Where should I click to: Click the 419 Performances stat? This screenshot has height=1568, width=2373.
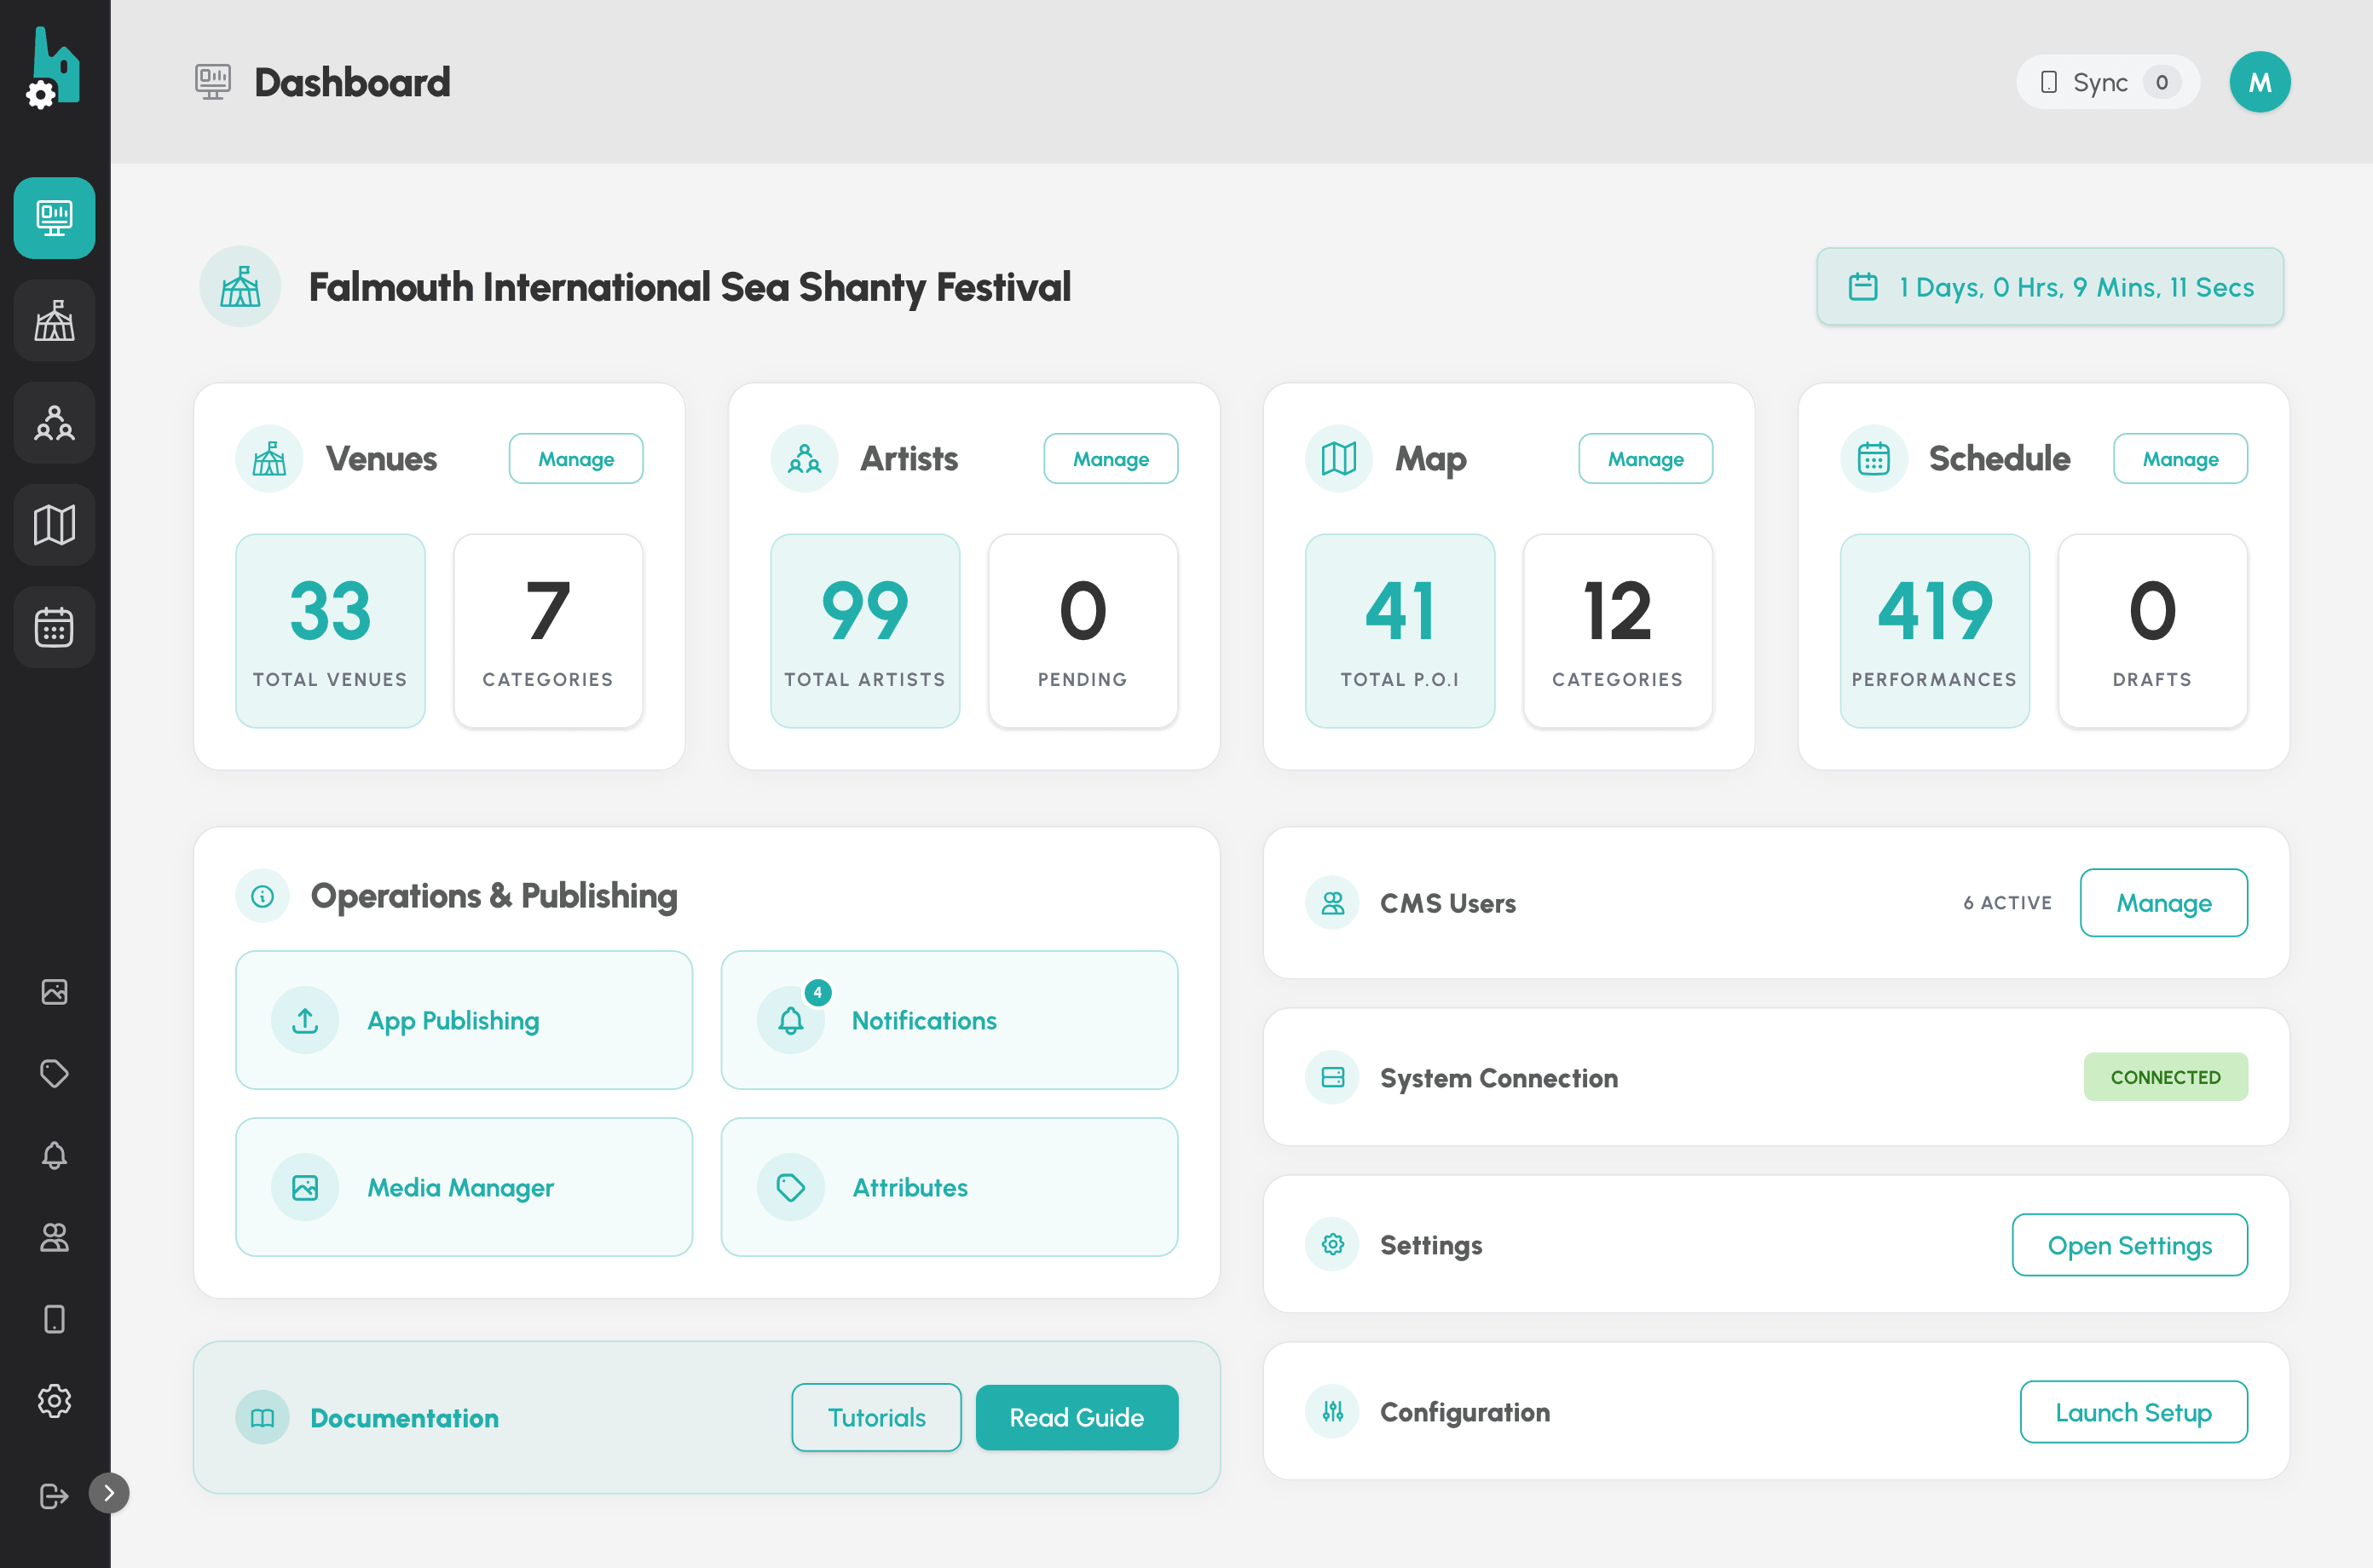(x=1935, y=631)
